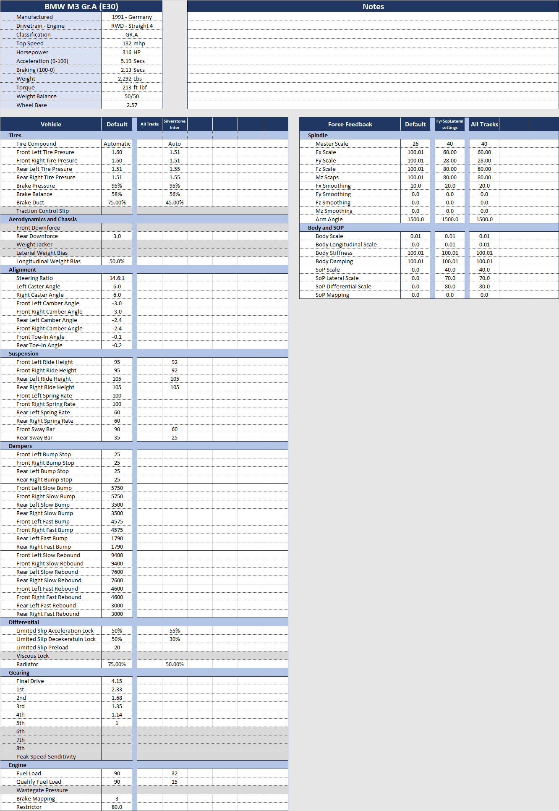Select the Top Speed value '182 mhp'
This screenshot has width=559, height=811.
pyautogui.click(x=132, y=43)
